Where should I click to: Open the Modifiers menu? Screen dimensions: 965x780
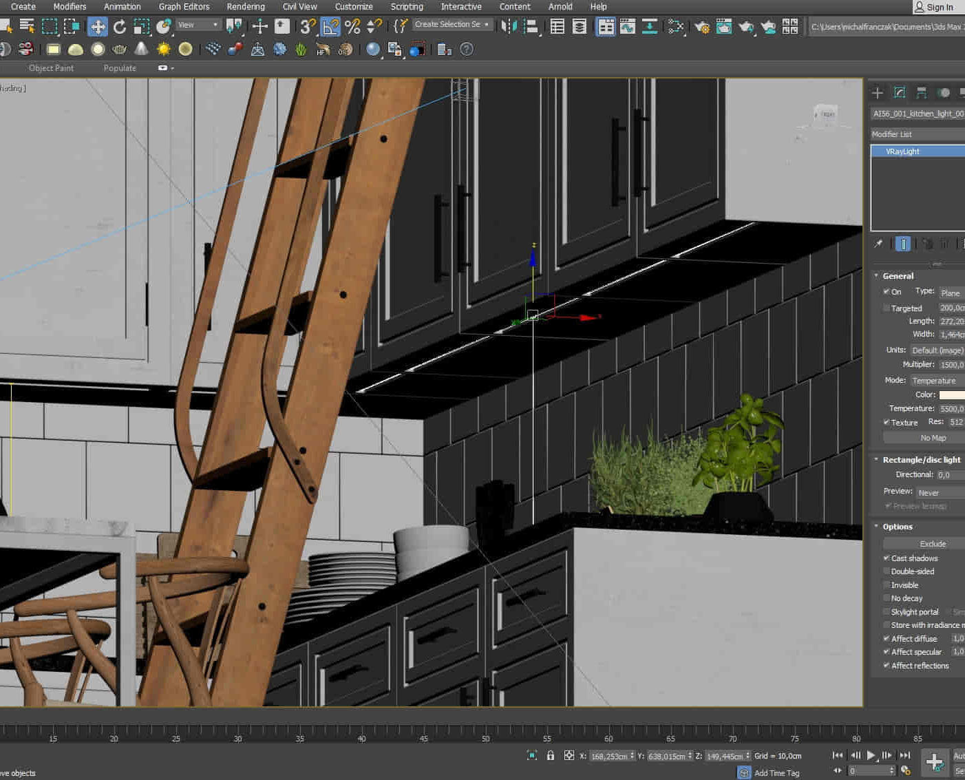70,6
